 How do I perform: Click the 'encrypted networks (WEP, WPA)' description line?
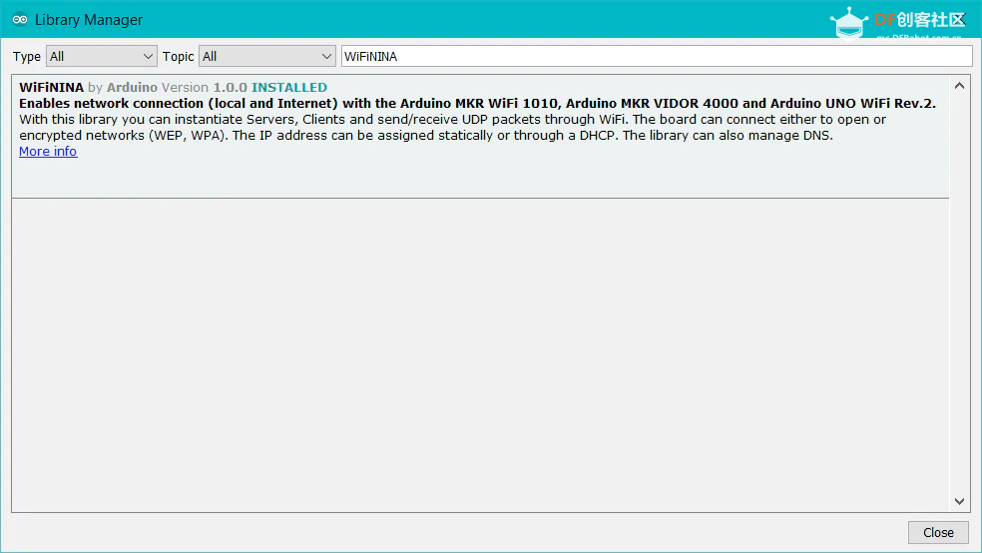[426, 136]
